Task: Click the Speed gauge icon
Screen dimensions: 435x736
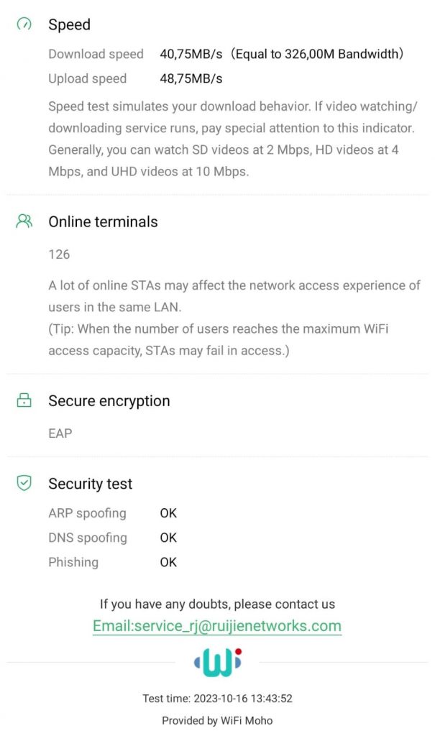Action: (24, 24)
